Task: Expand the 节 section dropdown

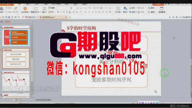Action: pos(54,12)
